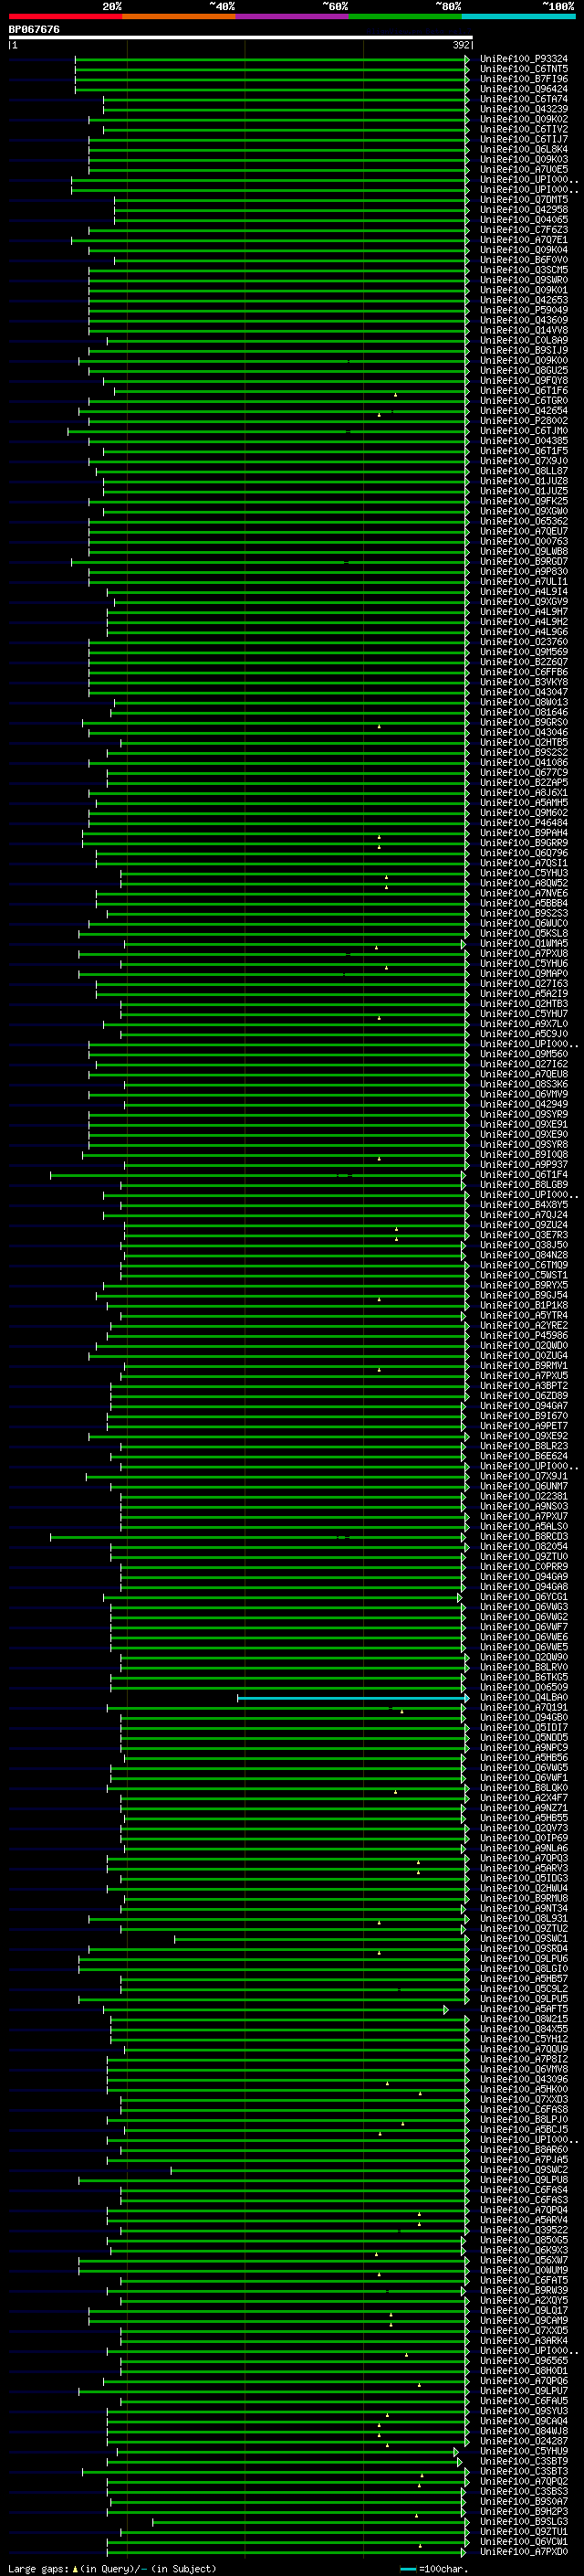This screenshot has width=584, height=2576.
Task: Open hit UniRef100_Q6VWG5
Action: coord(523,1768)
